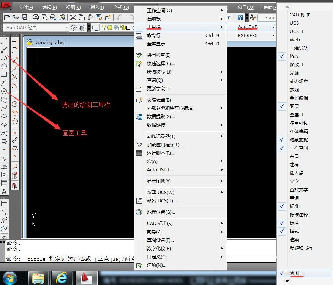Choose 选项(N)... from the menu
This screenshot has height=285, width=333.
coord(180,265)
